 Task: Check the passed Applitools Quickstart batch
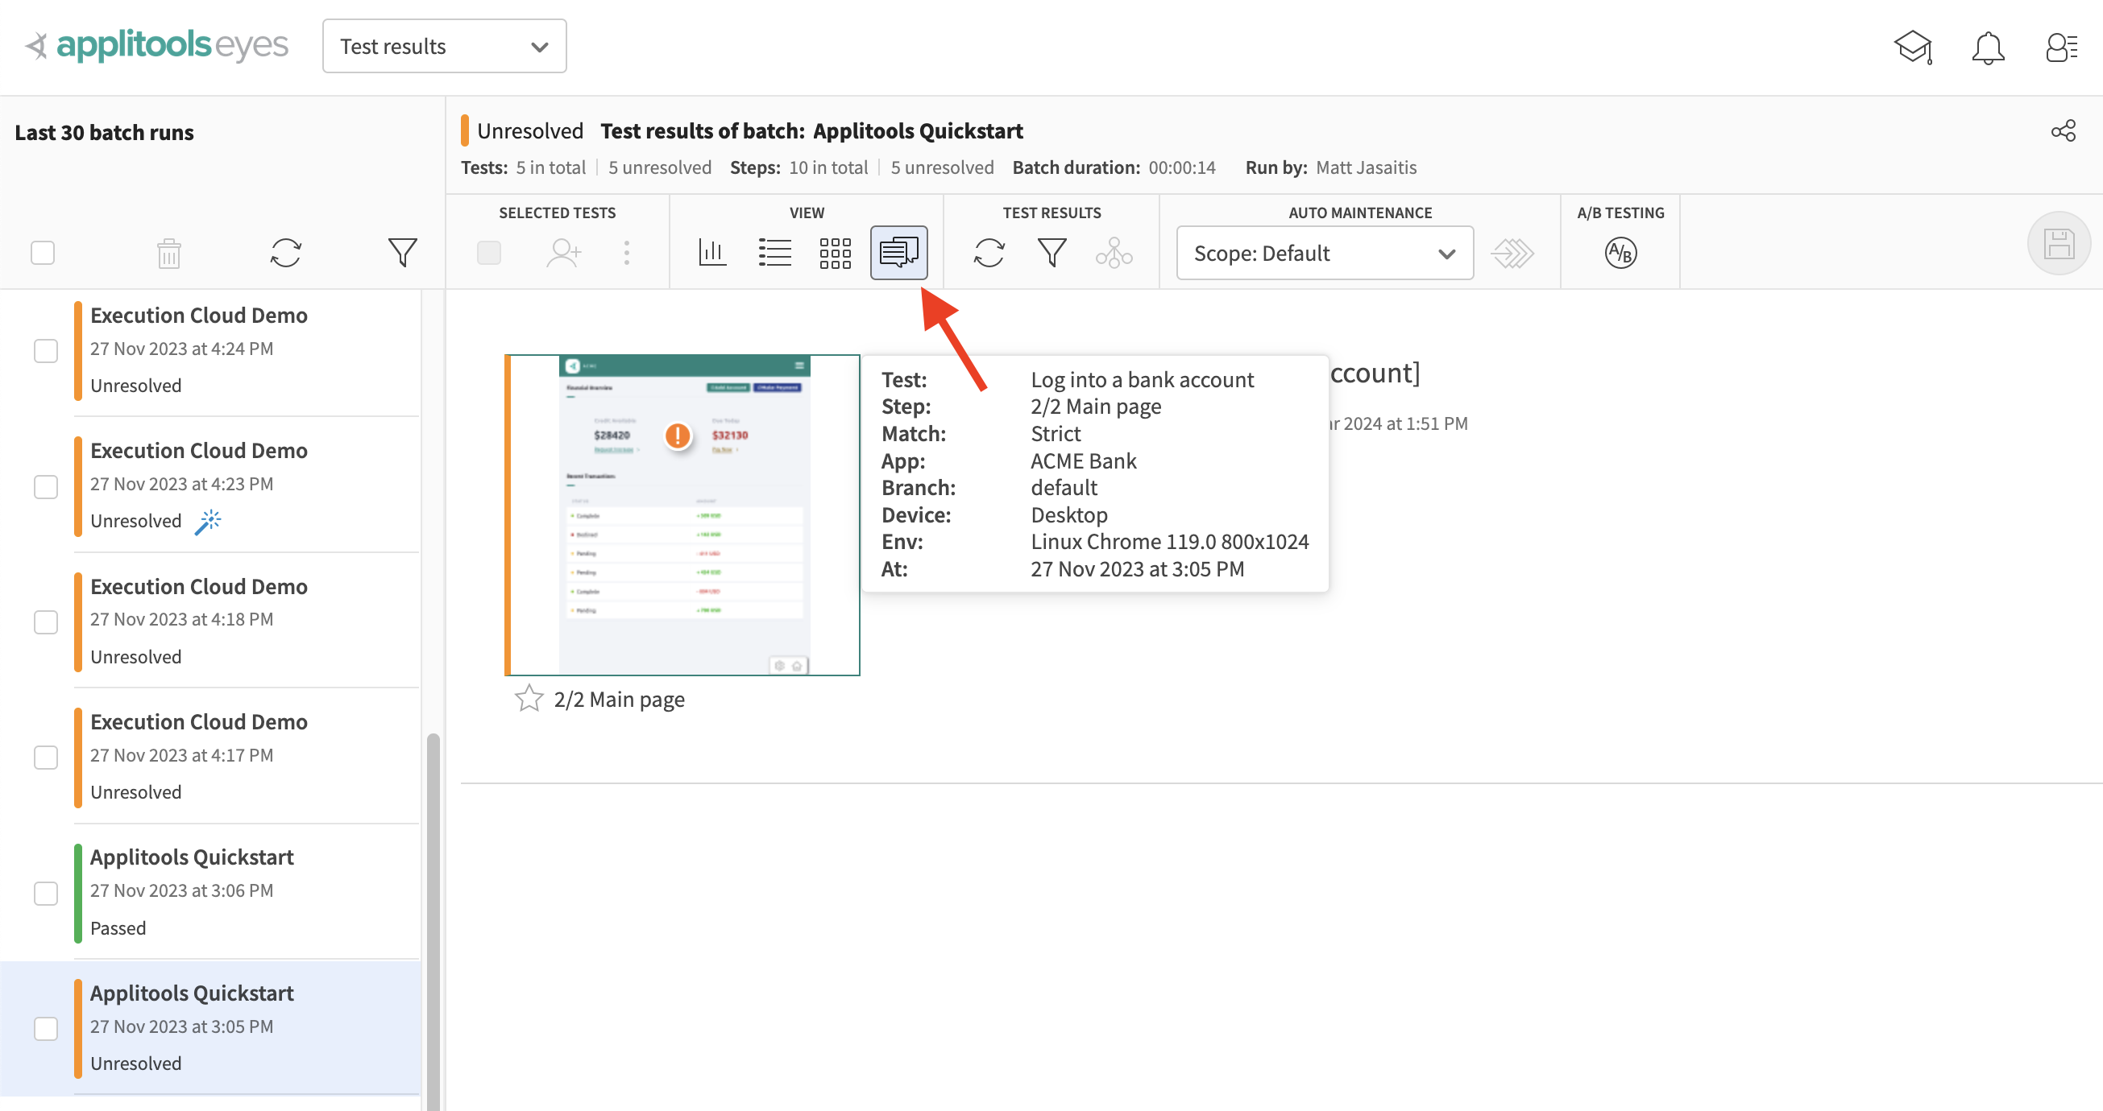46,893
